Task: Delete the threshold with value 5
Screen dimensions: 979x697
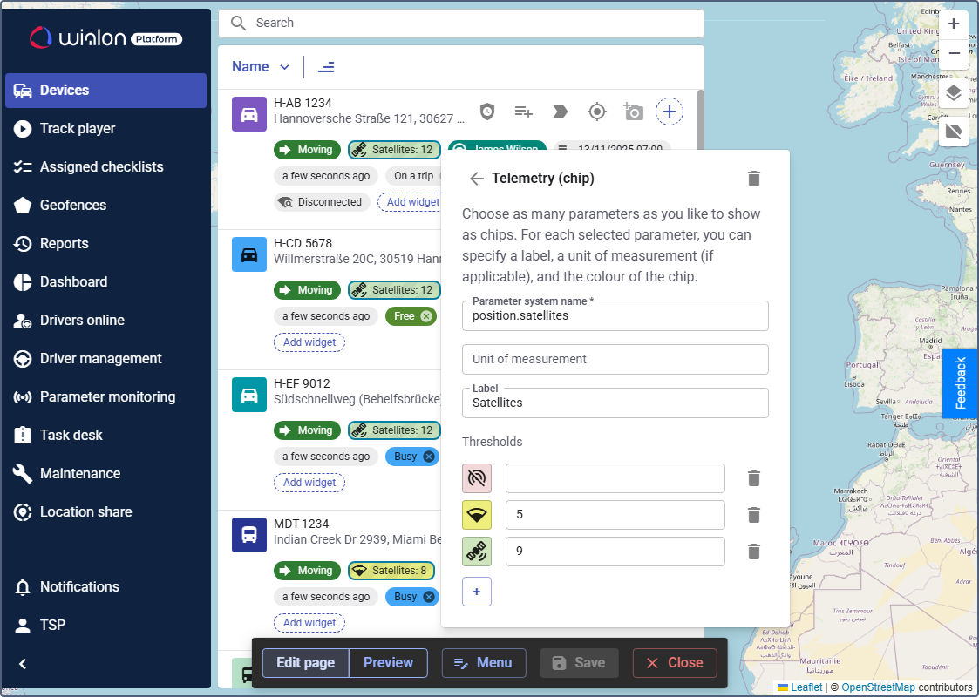Action: tap(754, 515)
